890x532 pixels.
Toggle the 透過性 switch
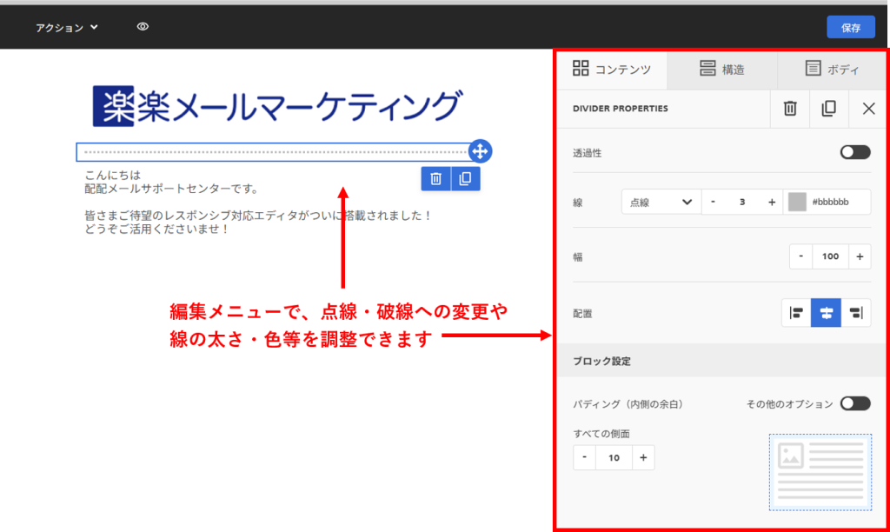point(855,152)
